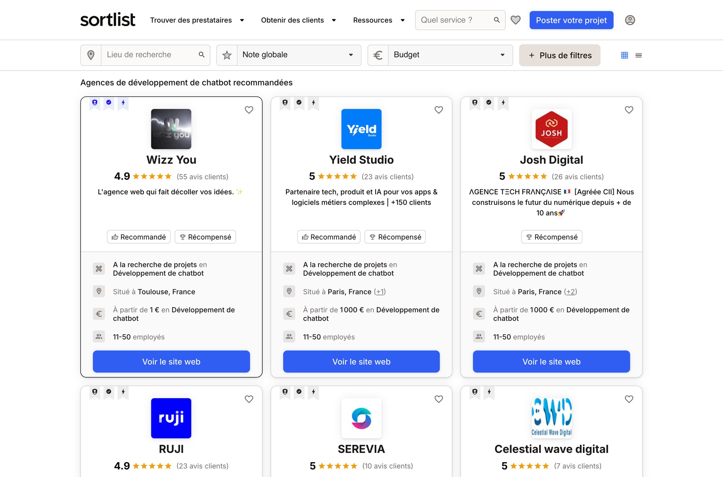The width and height of the screenshot is (723, 477).
Task: Open the Yield Studio logo thumbnail
Action: coord(361,129)
